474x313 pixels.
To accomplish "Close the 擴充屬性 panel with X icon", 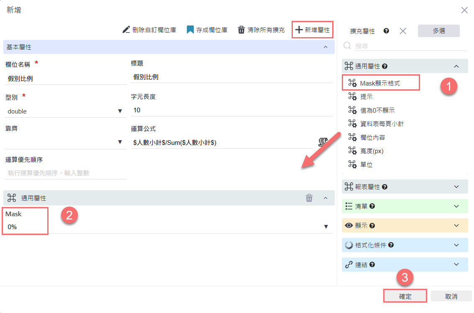I will [403, 31].
